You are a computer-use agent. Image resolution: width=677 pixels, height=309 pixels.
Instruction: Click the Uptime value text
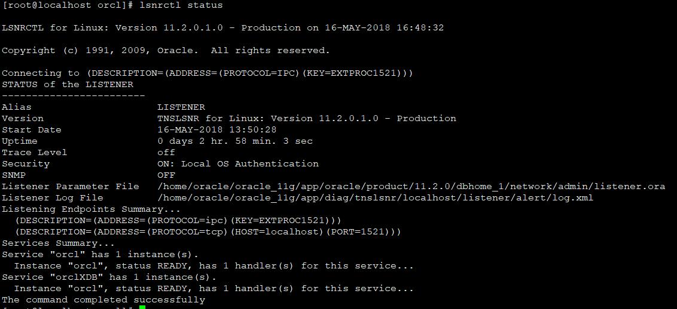(234, 141)
